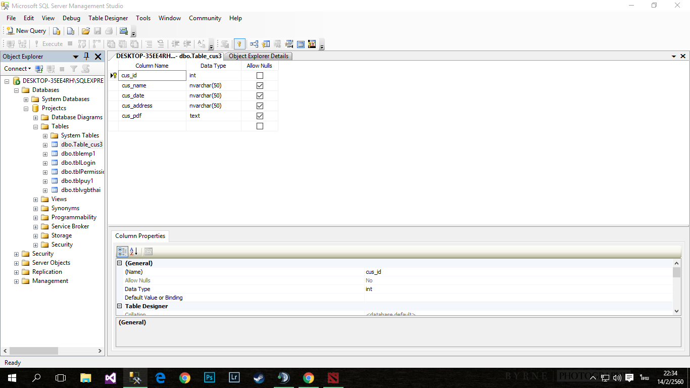This screenshot has width=690, height=388.
Task: Collapse the Table Designer properties section
Action: (120, 306)
